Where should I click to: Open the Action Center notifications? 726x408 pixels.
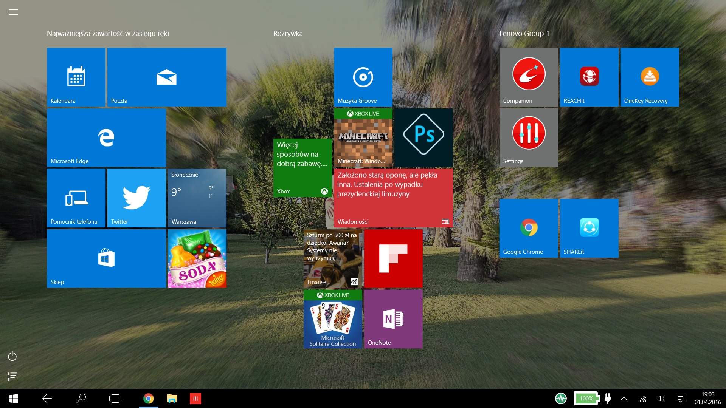click(681, 399)
